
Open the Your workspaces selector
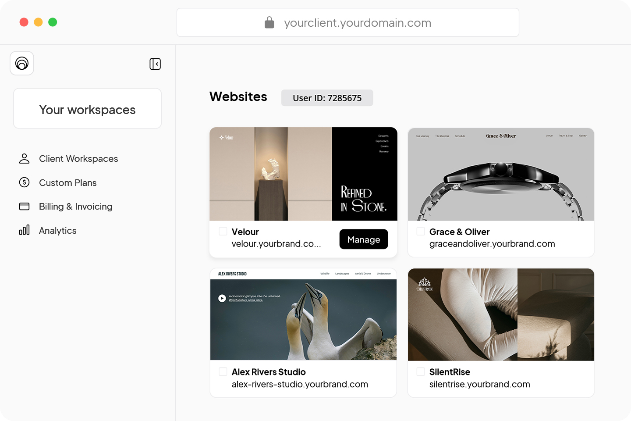pyautogui.click(x=88, y=109)
